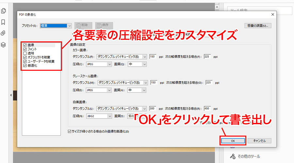
Task: Click the 白黒画像 section label
Action: tap(80, 102)
